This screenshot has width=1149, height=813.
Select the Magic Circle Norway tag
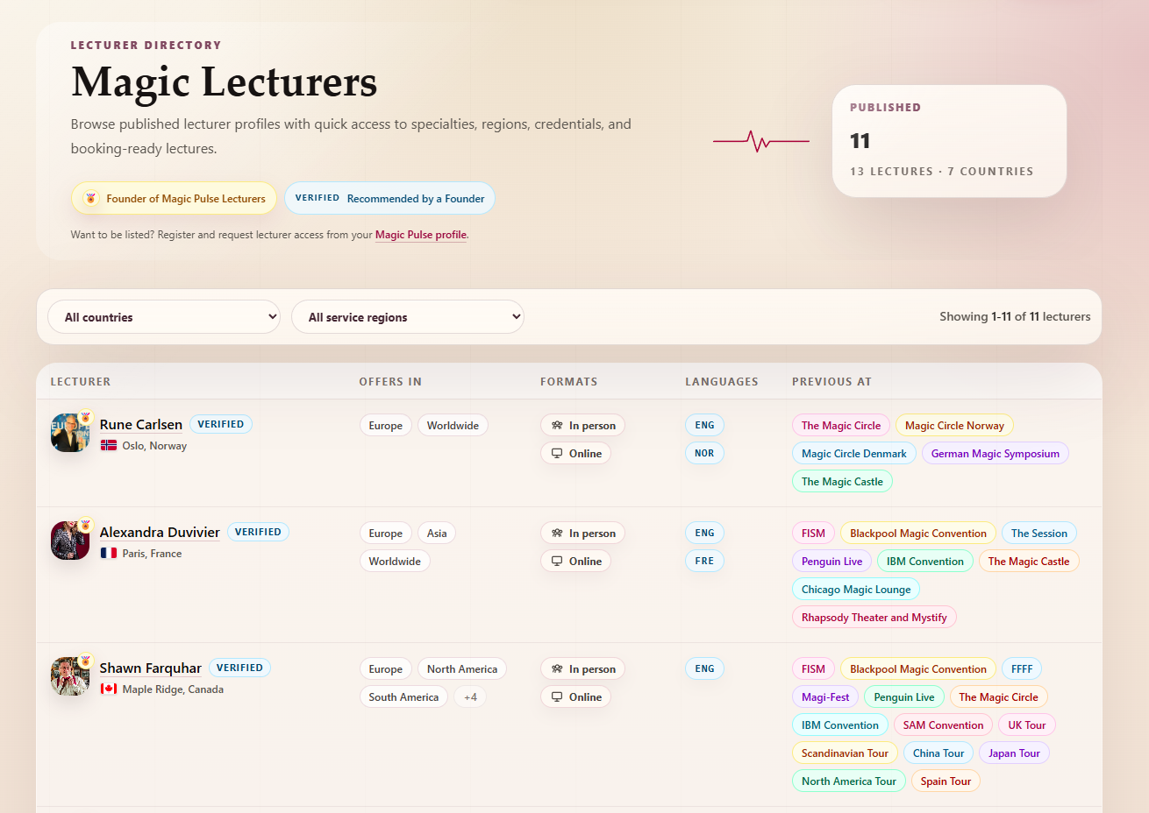pyautogui.click(x=954, y=425)
